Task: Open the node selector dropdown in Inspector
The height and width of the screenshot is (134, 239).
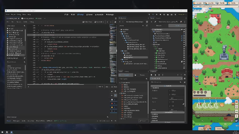Action: coord(166,78)
